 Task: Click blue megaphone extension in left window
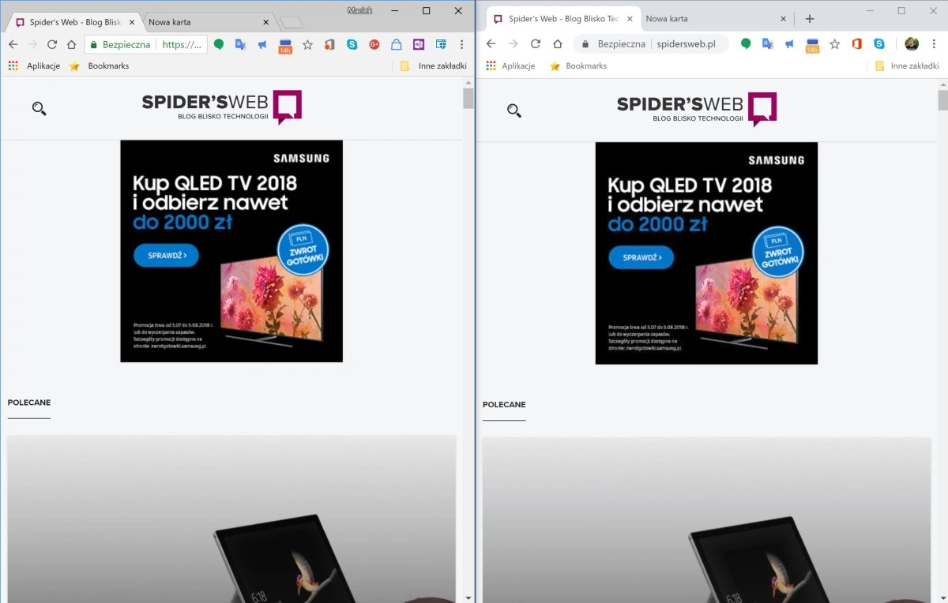[262, 45]
